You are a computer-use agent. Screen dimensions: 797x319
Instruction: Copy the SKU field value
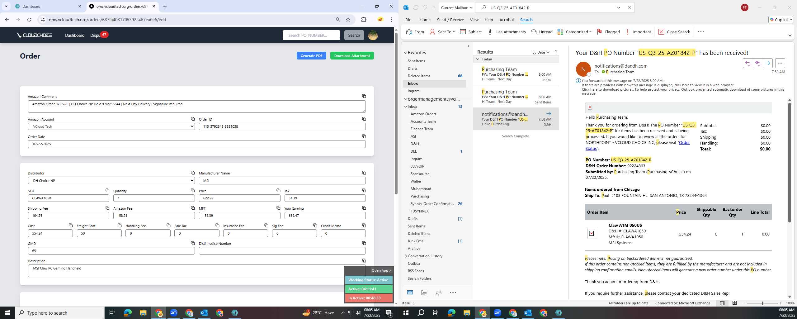coord(107,191)
